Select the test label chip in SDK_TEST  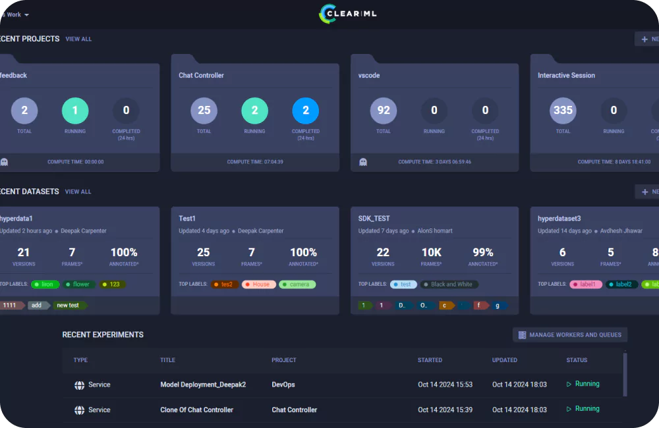[x=403, y=284]
